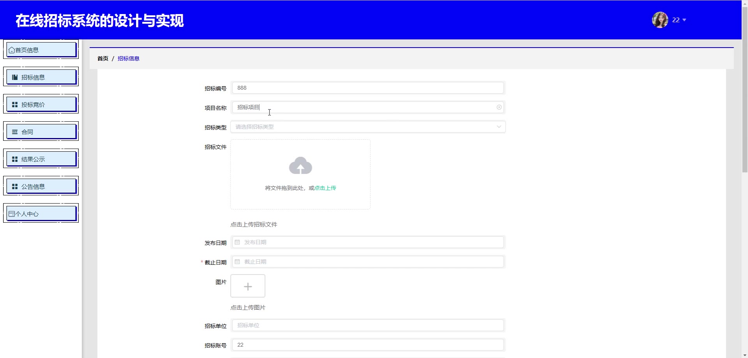748x358 pixels.
Task: Click the 点击上传招标文件 hint text
Action: 254,225
